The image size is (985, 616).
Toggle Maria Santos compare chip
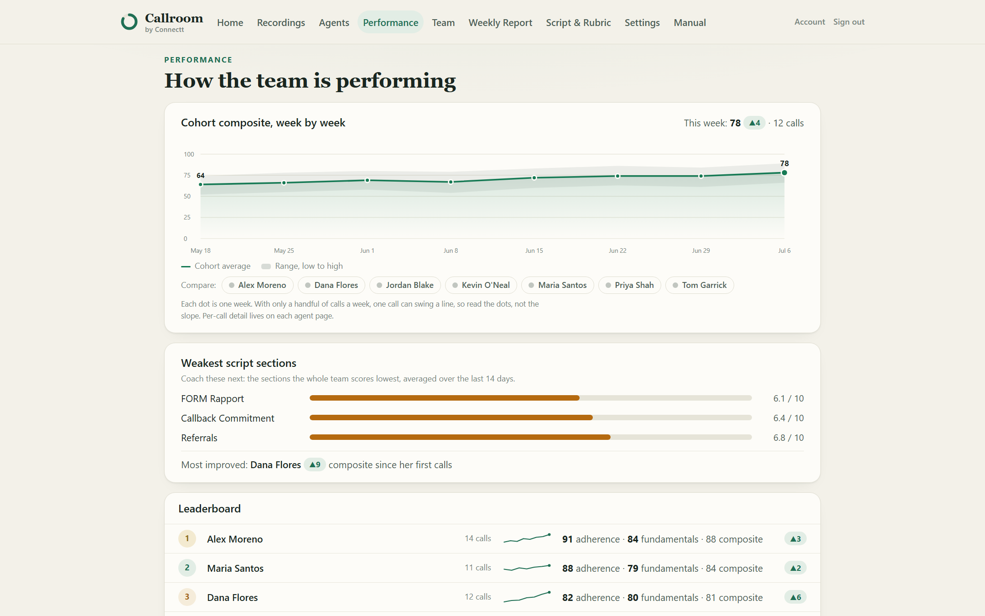coord(557,285)
